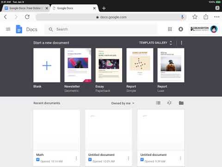Close the 'Google Docs: Free Online' tab
222x167 pixels.
[47, 8]
